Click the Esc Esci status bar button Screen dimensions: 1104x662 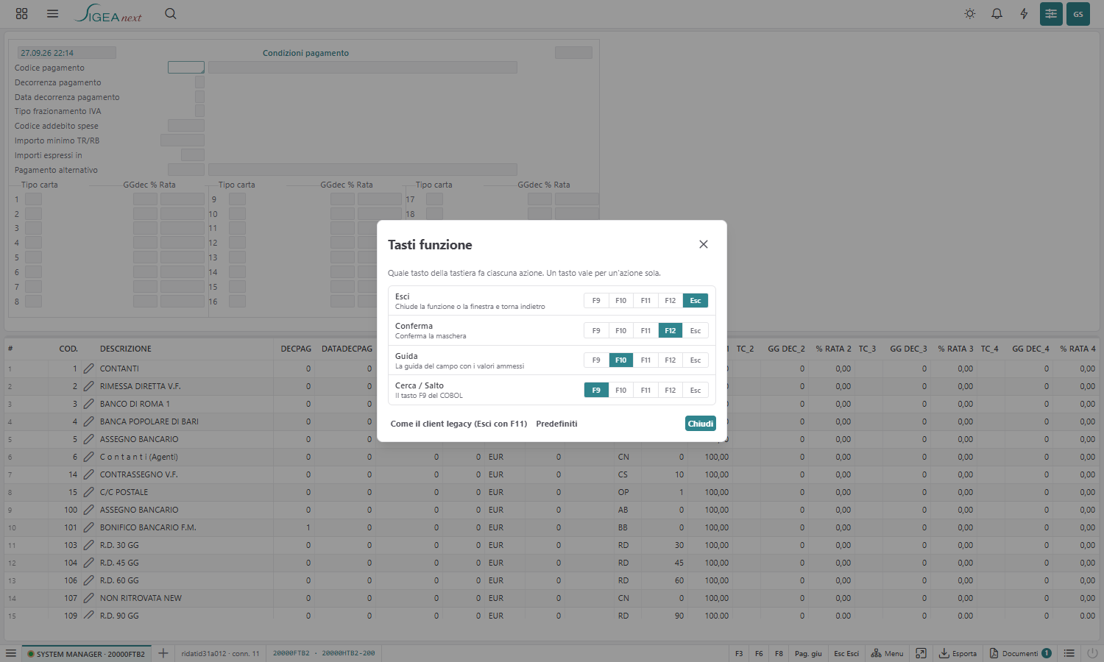pos(846,653)
